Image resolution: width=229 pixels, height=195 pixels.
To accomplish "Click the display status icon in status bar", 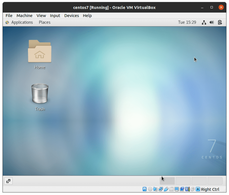I will (177, 189).
